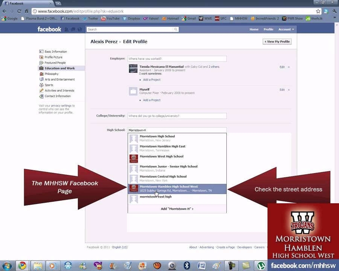
Task: Select Morristown High School, New Jersey suggestion
Action: click(x=177, y=138)
